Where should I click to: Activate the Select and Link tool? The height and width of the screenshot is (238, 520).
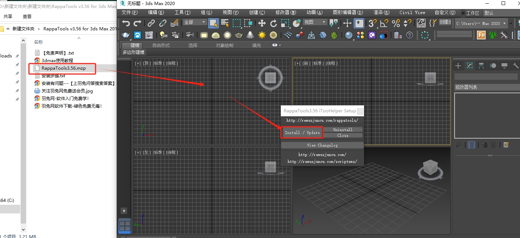(x=151, y=23)
